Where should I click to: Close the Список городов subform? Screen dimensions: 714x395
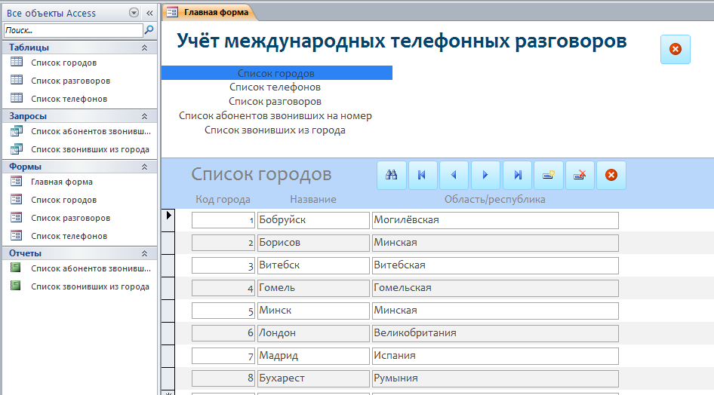[x=611, y=175]
